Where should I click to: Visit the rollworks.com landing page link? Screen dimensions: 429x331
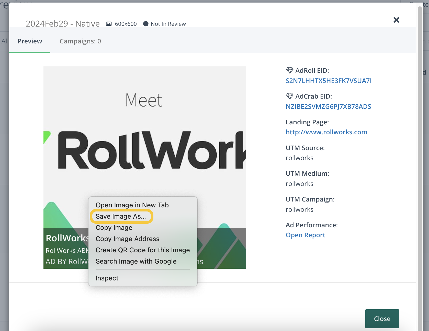tap(326, 132)
